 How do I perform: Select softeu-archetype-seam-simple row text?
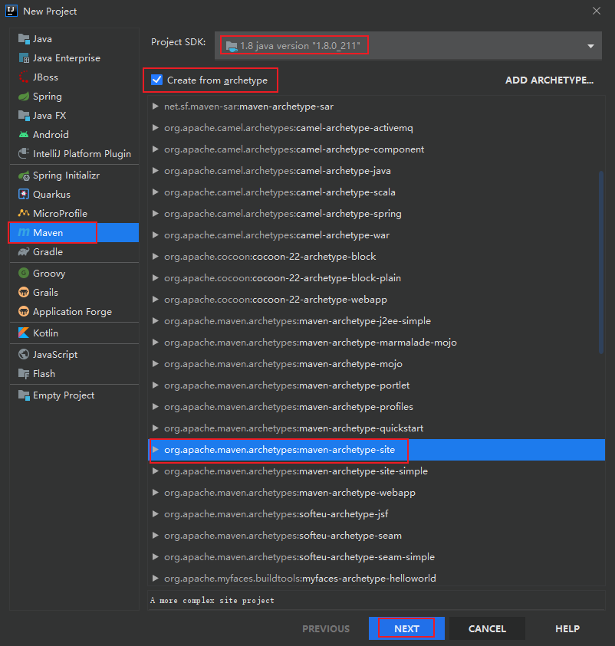(x=299, y=556)
